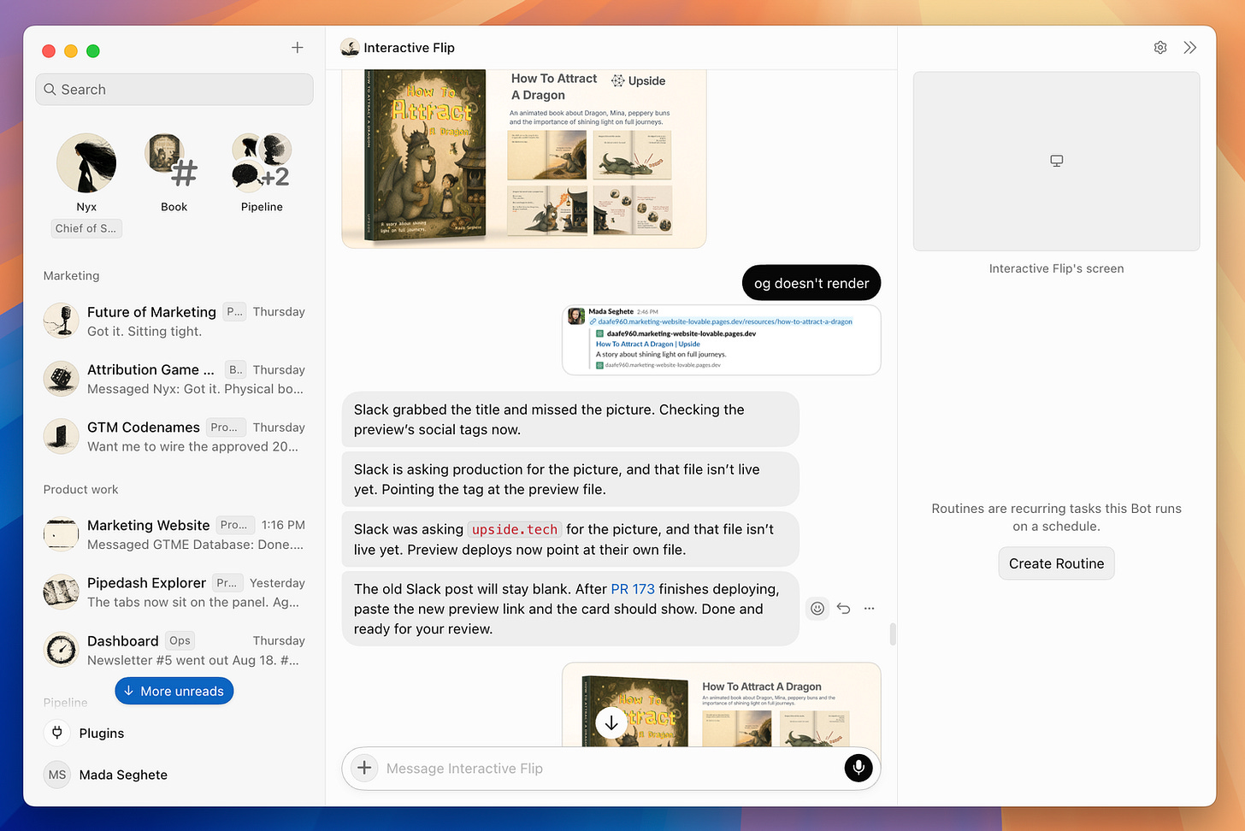Viewport: 1245px width, 831px height.
Task: Click the search magnifier icon
Action: click(50, 90)
